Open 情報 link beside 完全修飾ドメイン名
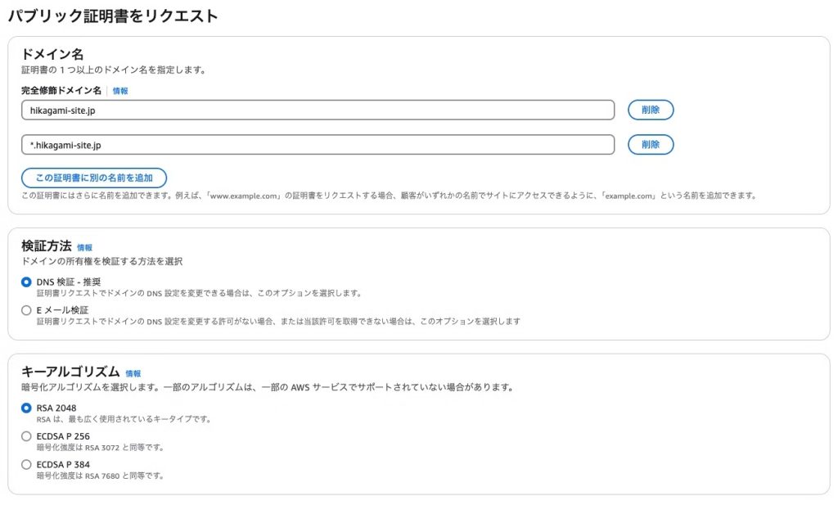This screenshot has width=838, height=505. click(120, 91)
